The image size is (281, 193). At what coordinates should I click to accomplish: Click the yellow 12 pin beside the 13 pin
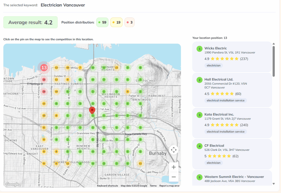56,68
